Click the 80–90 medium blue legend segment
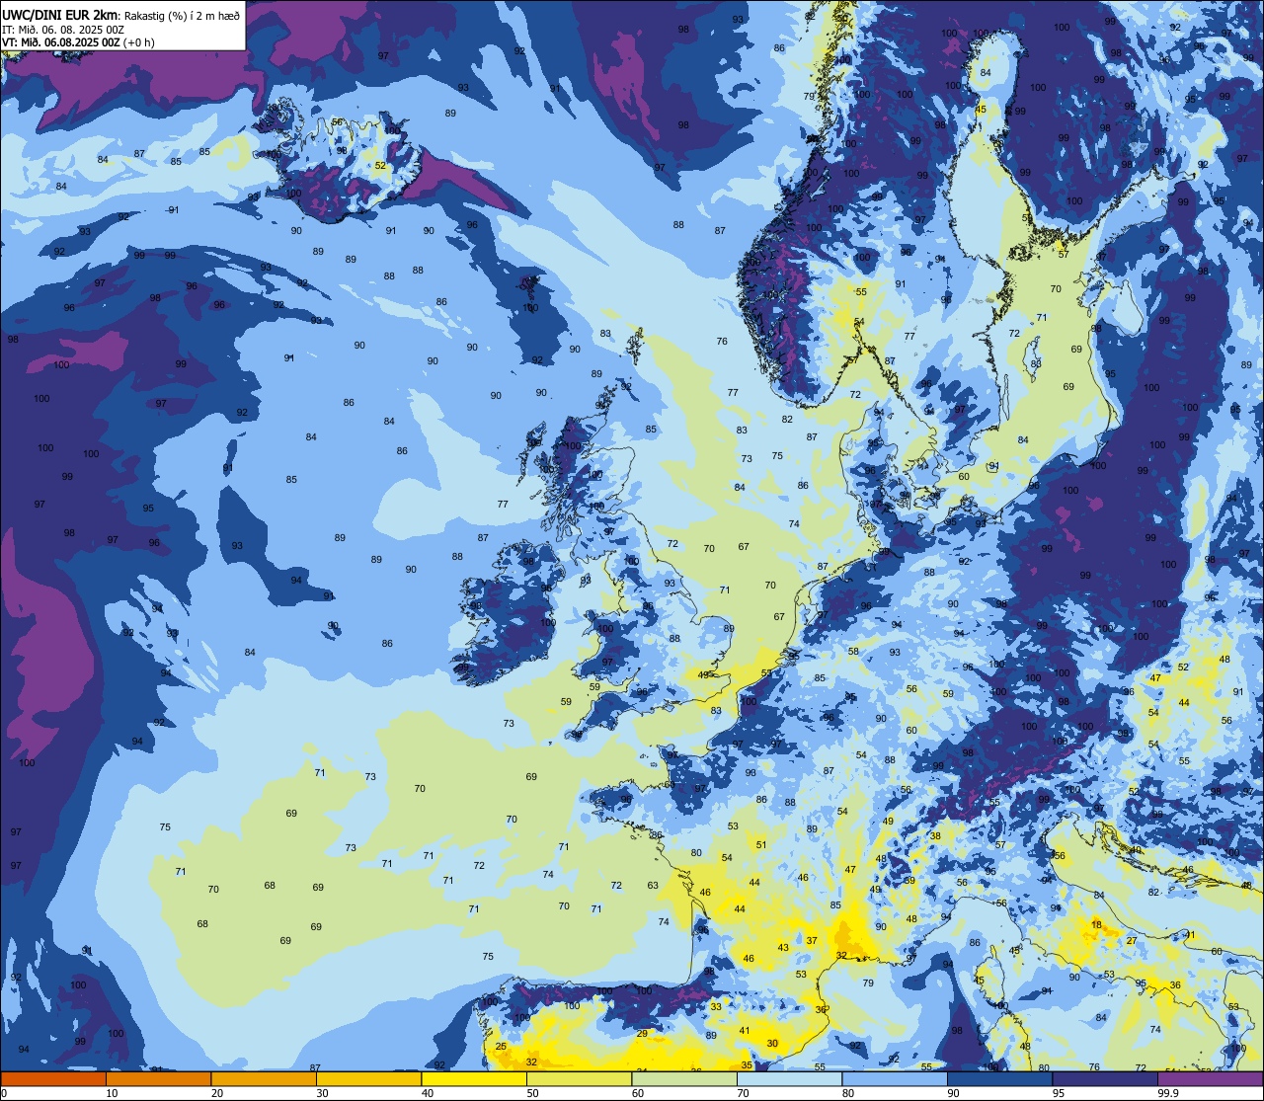Viewport: 1264px width, 1101px height. (x=894, y=1078)
